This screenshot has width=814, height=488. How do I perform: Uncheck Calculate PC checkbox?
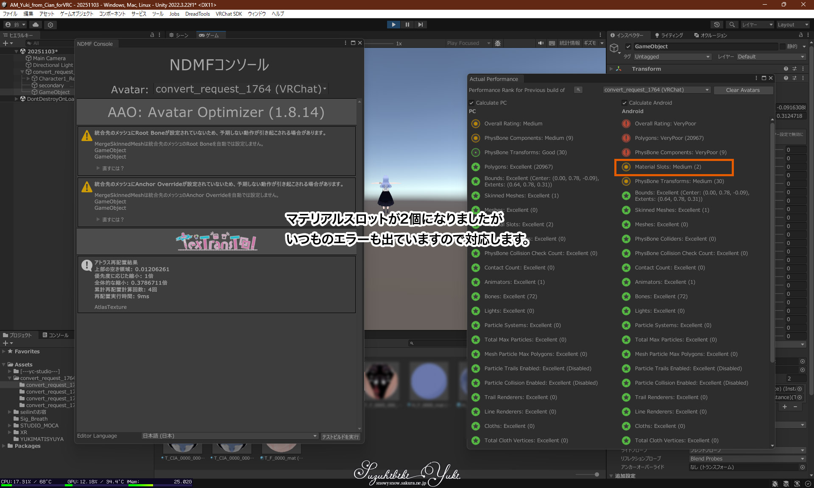[471, 103]
